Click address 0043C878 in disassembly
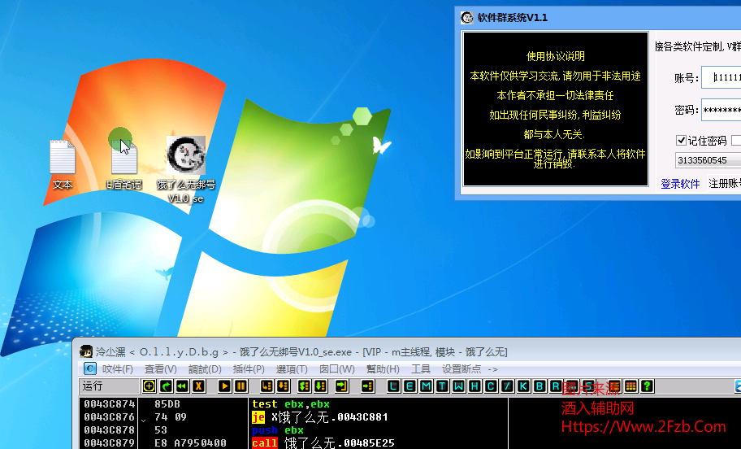Image resolution: width=741 pixels, height=449 pixels. click(x=109, y=430)
